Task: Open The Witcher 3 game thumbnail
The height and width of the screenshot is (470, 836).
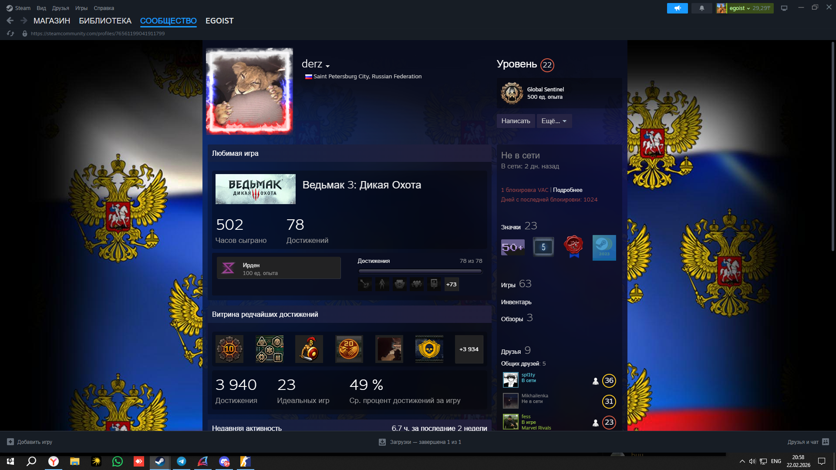Action: [255, 189]
